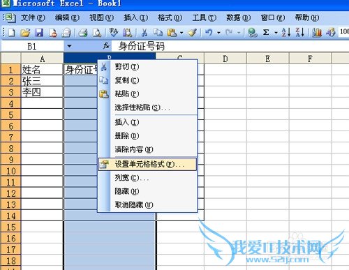The height and width of the screenshot is (270, 349).
Task: Choose 粘贴 (Paste) from context menu
Action: click(x=147, y=93)
